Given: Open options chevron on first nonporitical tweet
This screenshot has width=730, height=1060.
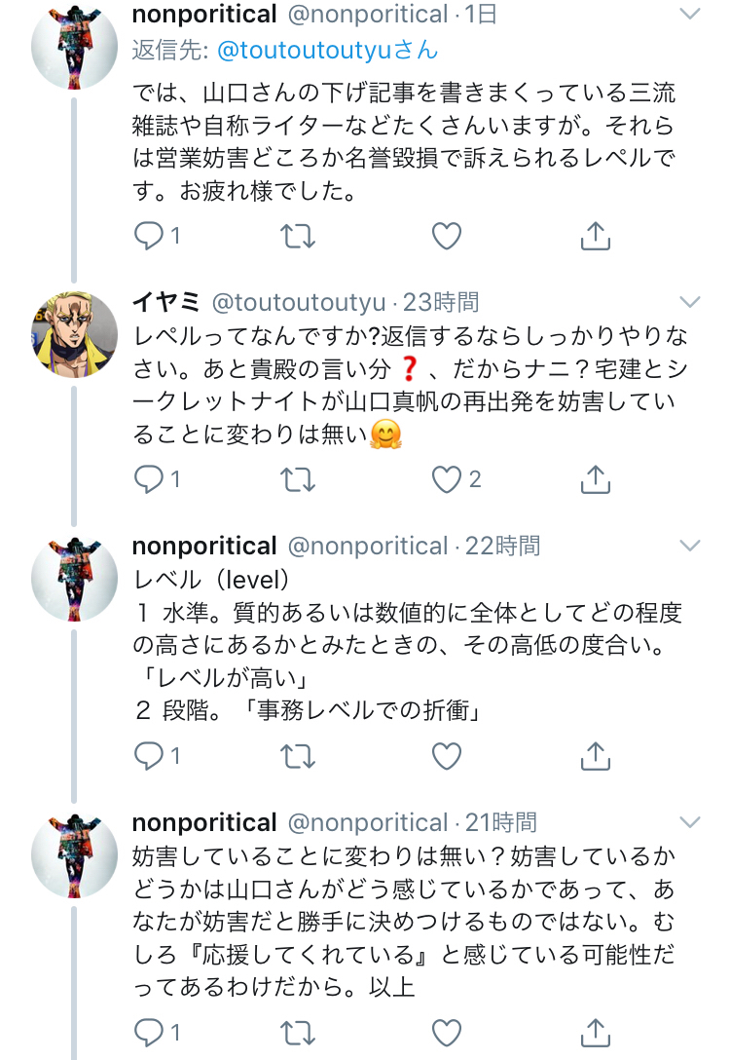Looking at the screenshot, I should click(x=689, y=15).
